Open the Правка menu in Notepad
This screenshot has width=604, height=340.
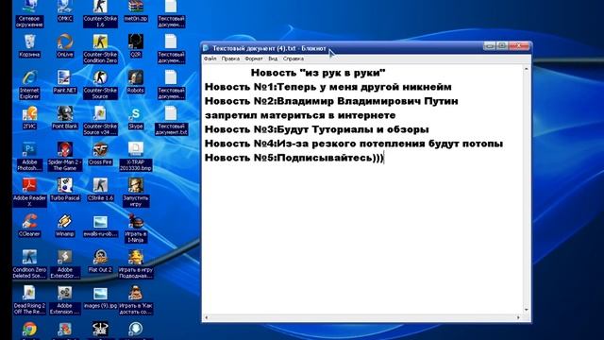[230, 59]
